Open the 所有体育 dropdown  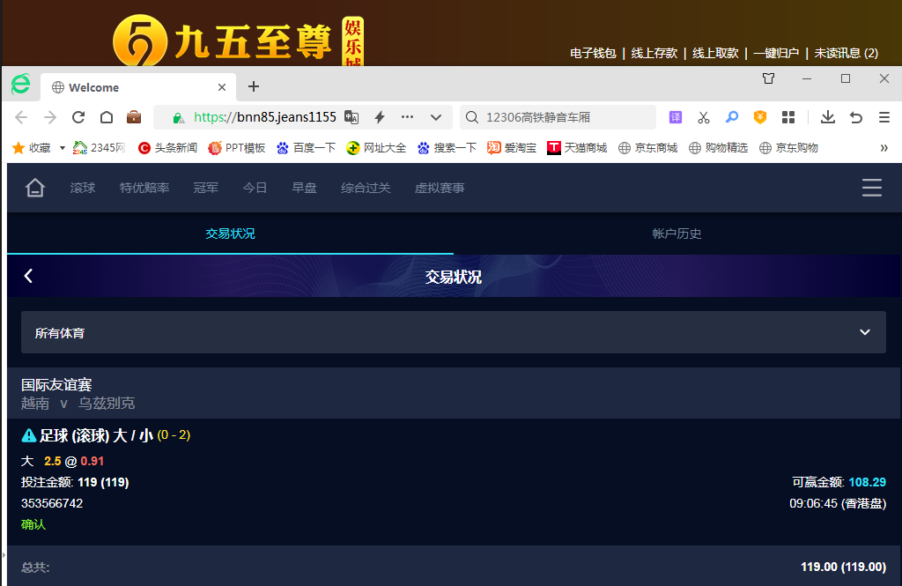454,332
